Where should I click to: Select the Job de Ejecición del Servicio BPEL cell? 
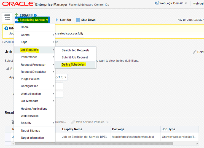(x=86, y=137)
